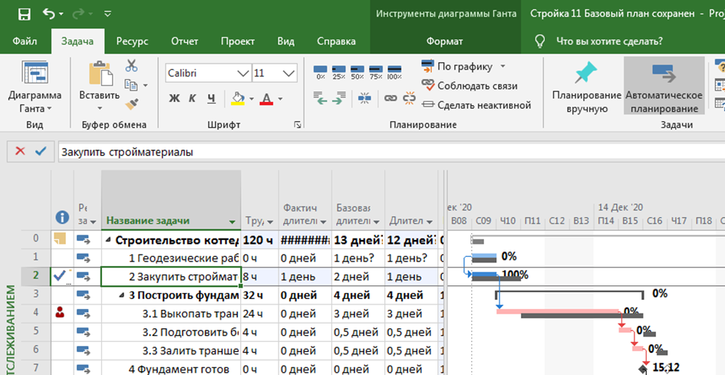
Task: Open the Название задачи column filter arrow
Action: click(232, 222)
